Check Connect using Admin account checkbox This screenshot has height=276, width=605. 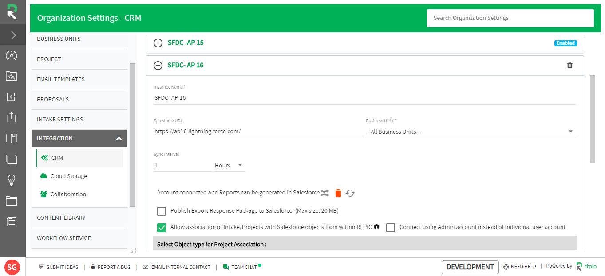coord(391,228)
